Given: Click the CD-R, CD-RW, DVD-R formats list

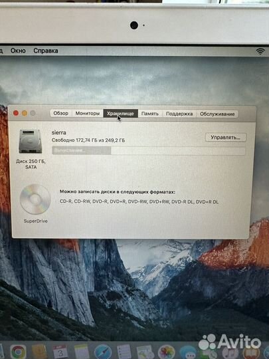Looking at the screenshot, I should [139, 201].
